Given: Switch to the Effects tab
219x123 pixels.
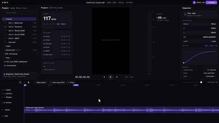Looking at the screenshot, I should pyautogui.click(x=19, y=8).
